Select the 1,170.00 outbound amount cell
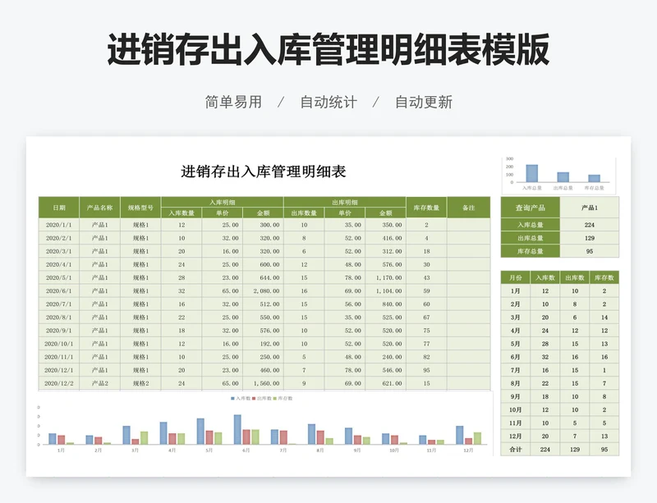 click(x=385, y=277)
